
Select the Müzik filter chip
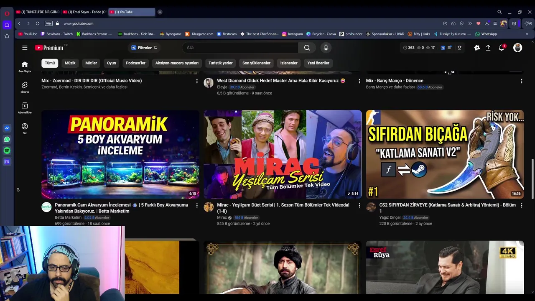[x=70, y=63]
